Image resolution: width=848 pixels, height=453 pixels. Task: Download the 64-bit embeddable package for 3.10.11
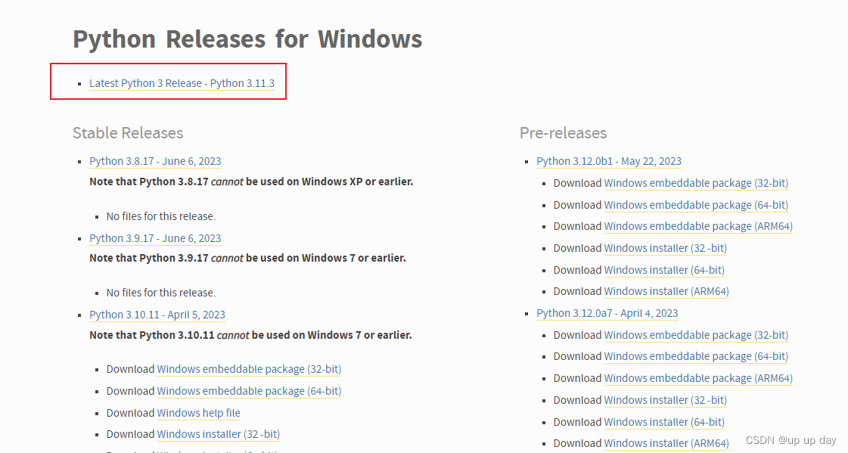(x=249, y=391)
